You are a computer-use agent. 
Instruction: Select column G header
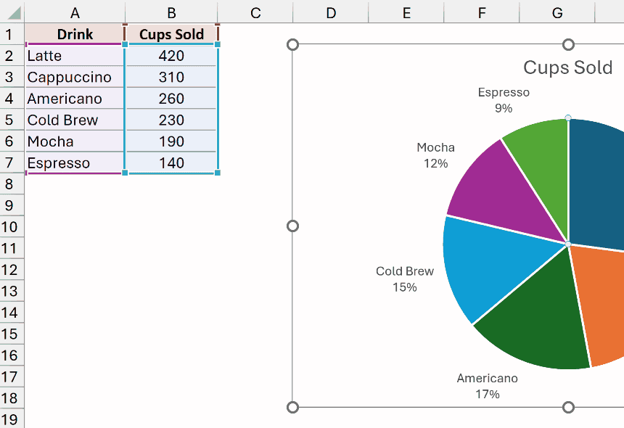[557, 13]
